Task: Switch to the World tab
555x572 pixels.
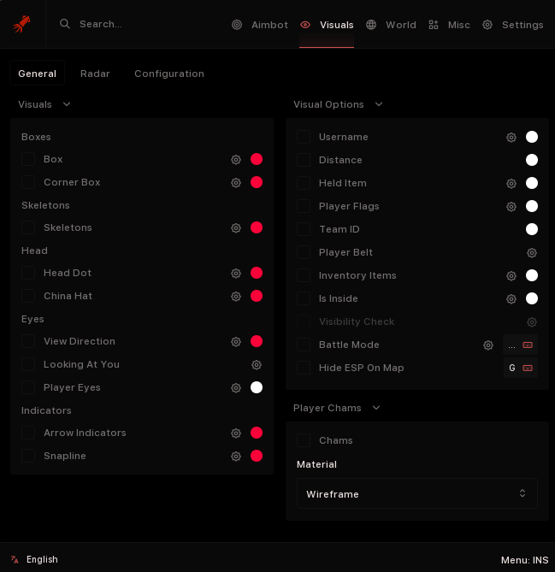Action: coord(391,25)
